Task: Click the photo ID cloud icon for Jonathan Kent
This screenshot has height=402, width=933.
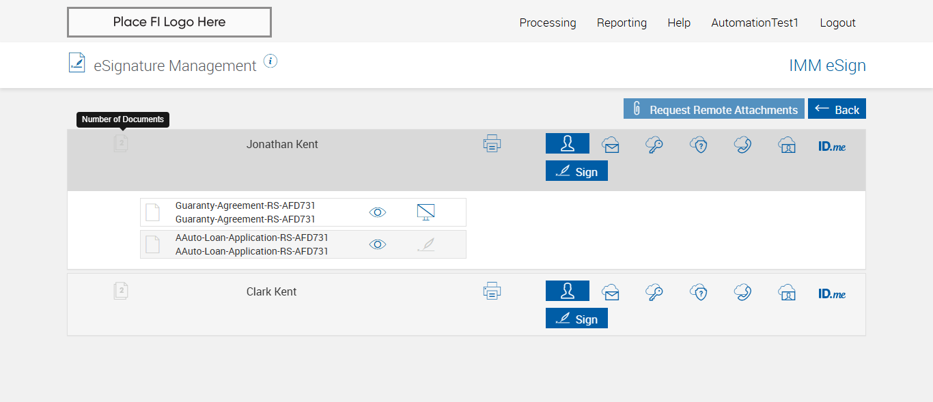Action: coord(787,145)
